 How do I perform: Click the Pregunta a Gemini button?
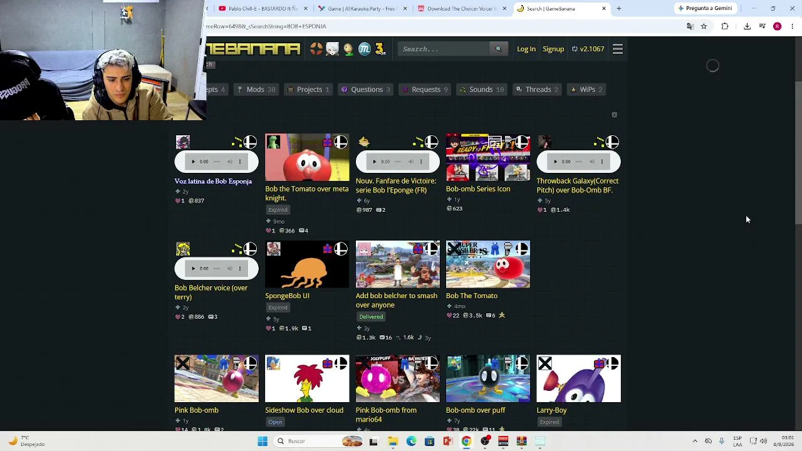pos(705,9)
